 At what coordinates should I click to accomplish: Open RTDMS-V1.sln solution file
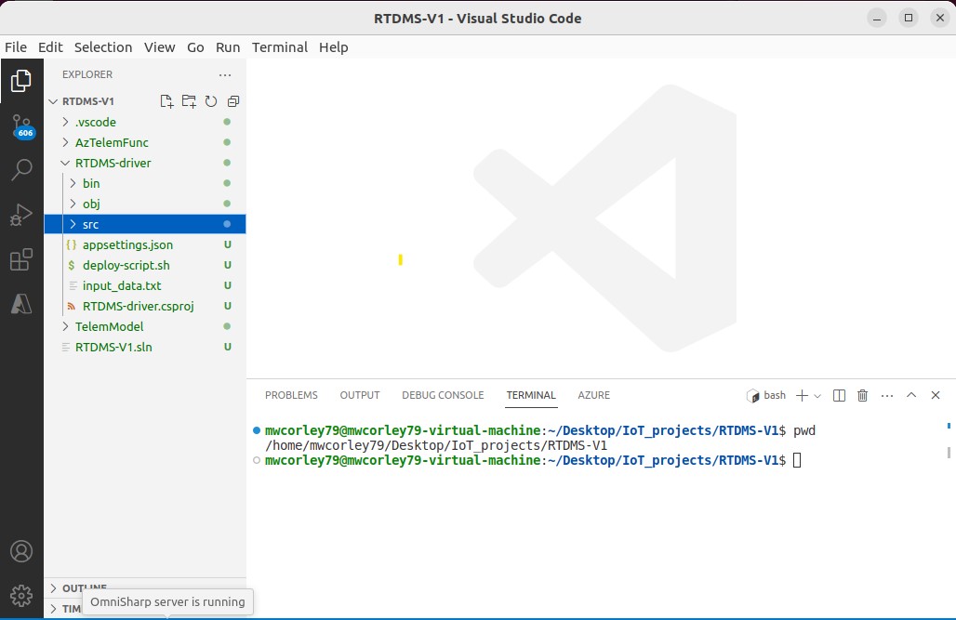click(x=145, y=347)
